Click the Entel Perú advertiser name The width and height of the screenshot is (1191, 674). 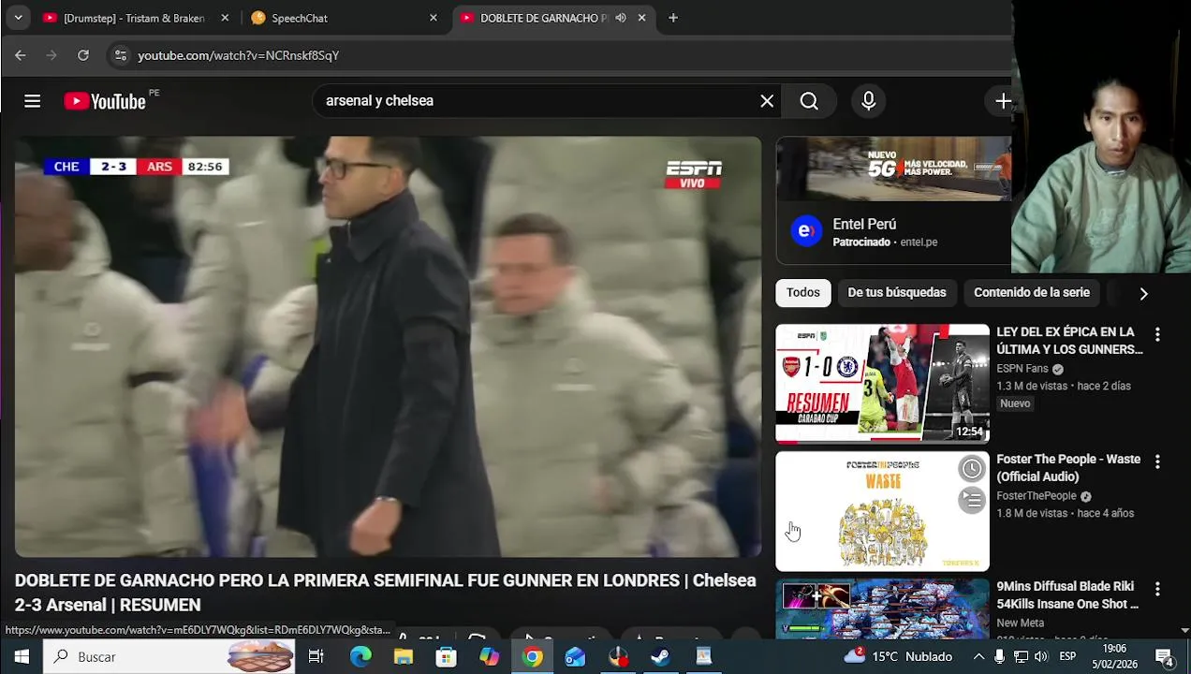864,224
